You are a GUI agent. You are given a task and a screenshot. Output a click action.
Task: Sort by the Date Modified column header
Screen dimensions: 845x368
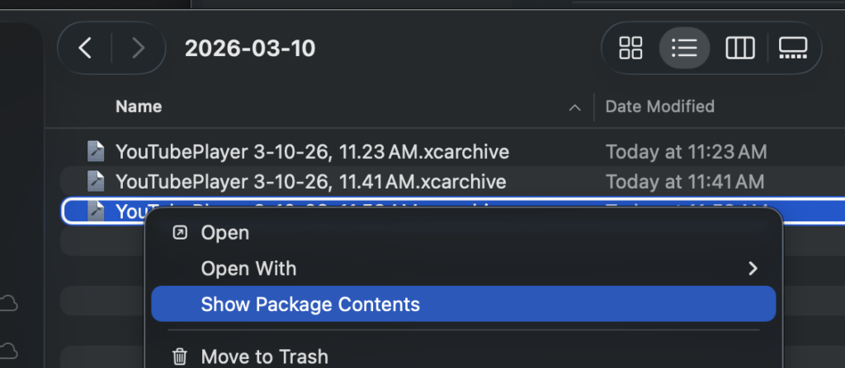(659, 106)
